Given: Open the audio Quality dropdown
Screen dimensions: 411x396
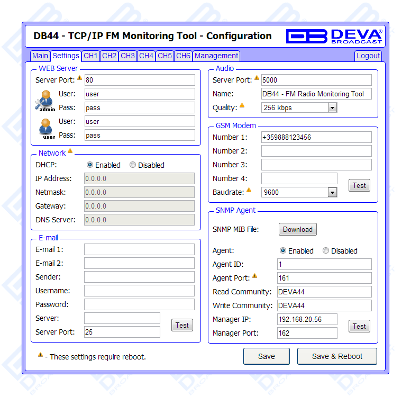Looking at the screenshot, I should (x=332, y=108).
